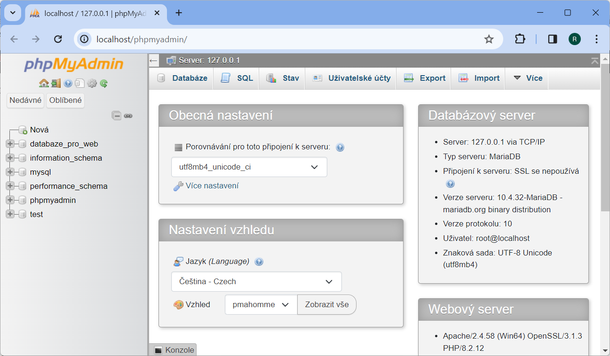Open pmahomme theme dropdown

(x=261, y=304)
